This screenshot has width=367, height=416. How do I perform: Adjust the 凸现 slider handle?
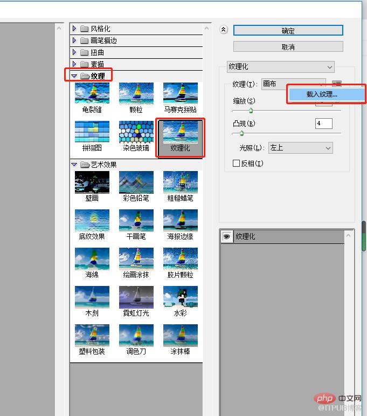[x=241, y=133]
